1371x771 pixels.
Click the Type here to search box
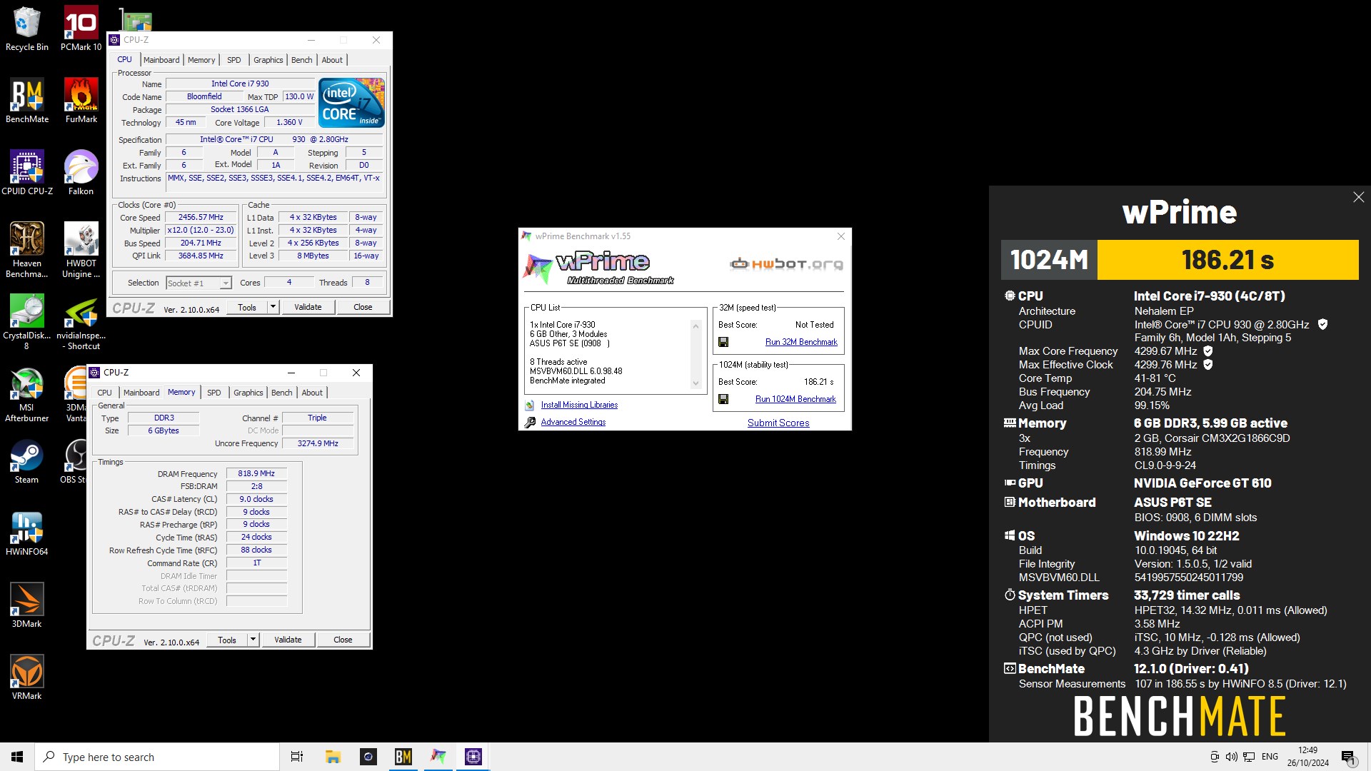(x=157, y=757)
